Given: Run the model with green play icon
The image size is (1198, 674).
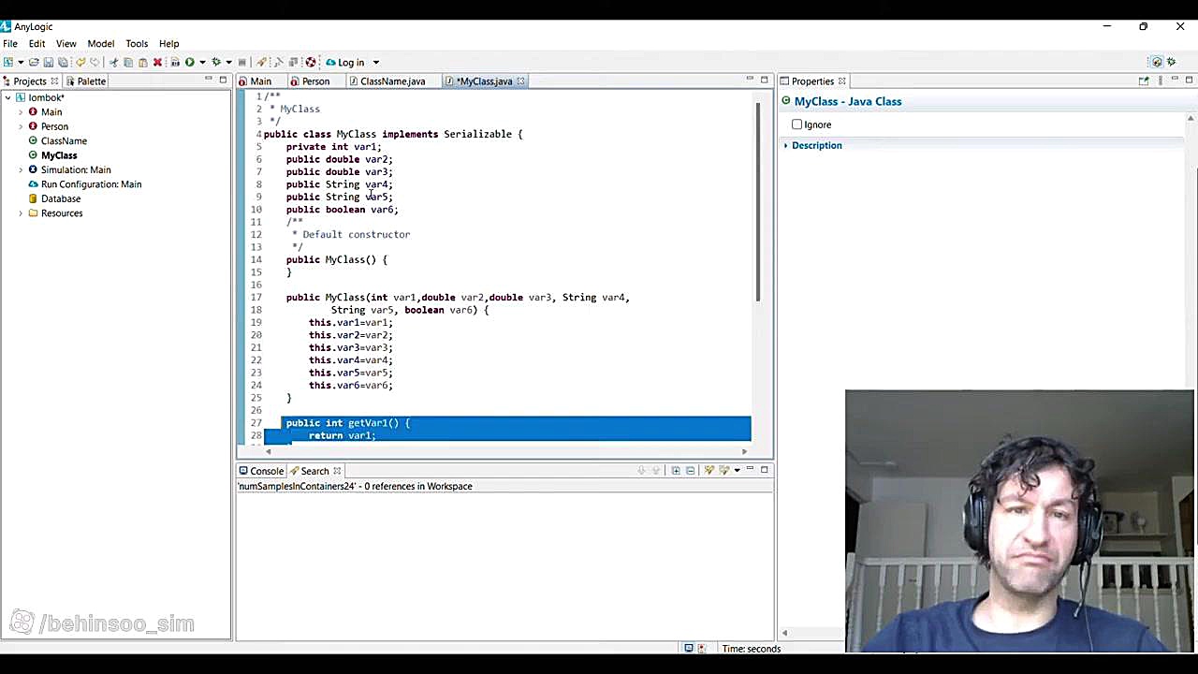Looking at the screenshot, I should [190, 63].
